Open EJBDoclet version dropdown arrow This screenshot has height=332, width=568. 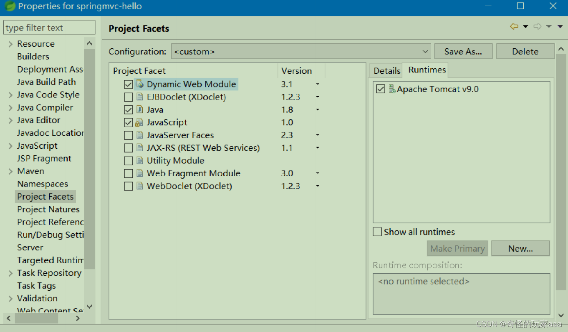(318, 97)
